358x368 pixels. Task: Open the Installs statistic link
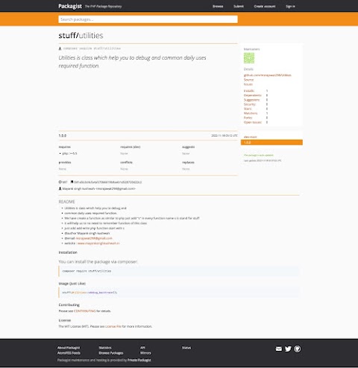click(249, 91)
